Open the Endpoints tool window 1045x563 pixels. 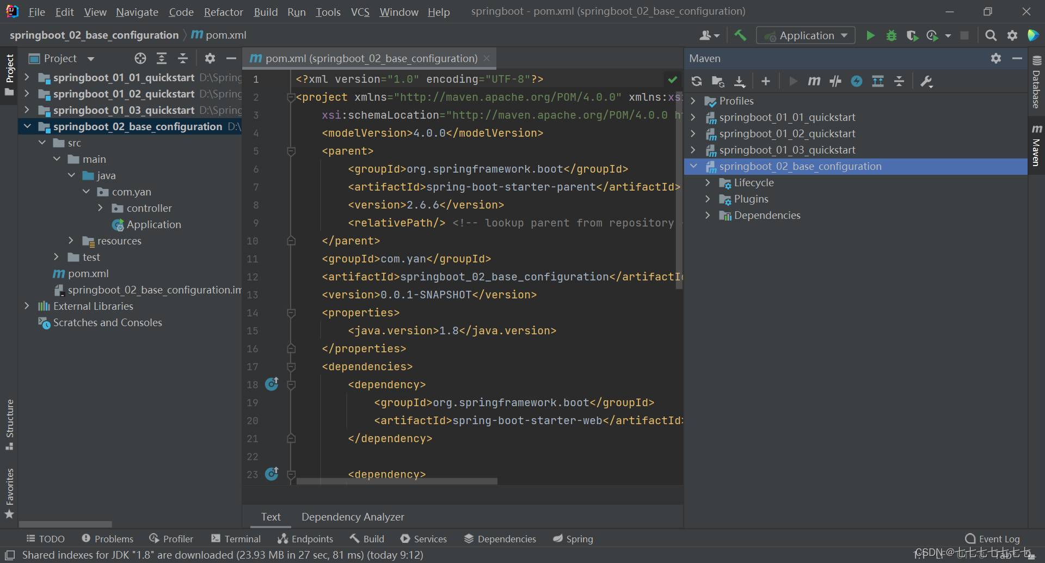(x=305, y=538)
